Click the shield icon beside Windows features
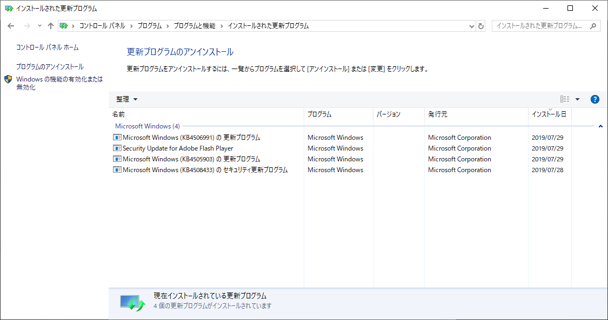The height and width of the screenshot is (320, 608). (8, 79)
